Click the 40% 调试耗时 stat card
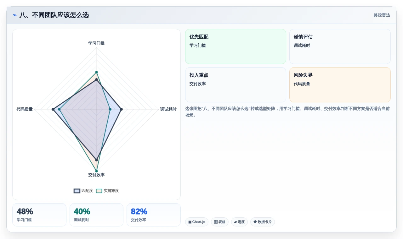403x239 pixels. click(96, 215)
